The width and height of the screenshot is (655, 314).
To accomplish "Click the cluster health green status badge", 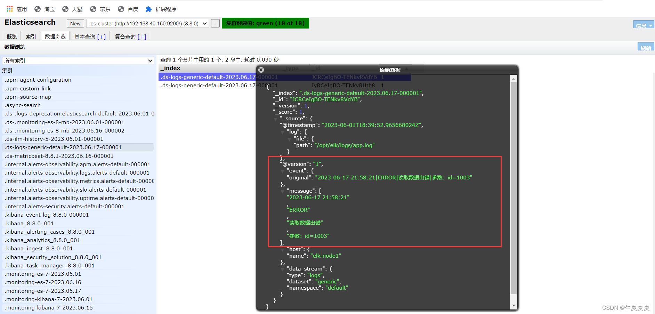I will [265, 23].
